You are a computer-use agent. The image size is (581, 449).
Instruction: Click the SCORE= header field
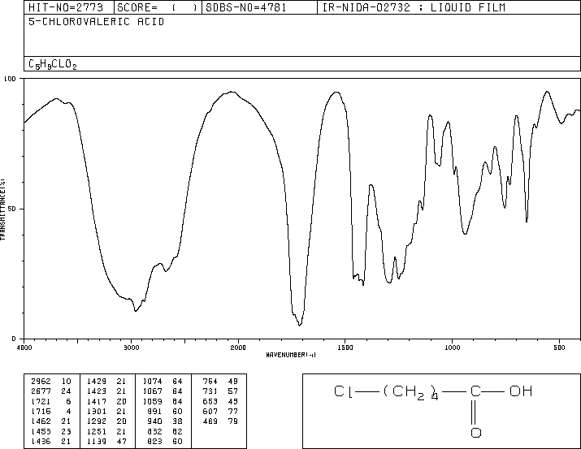[x=157, y=7]
